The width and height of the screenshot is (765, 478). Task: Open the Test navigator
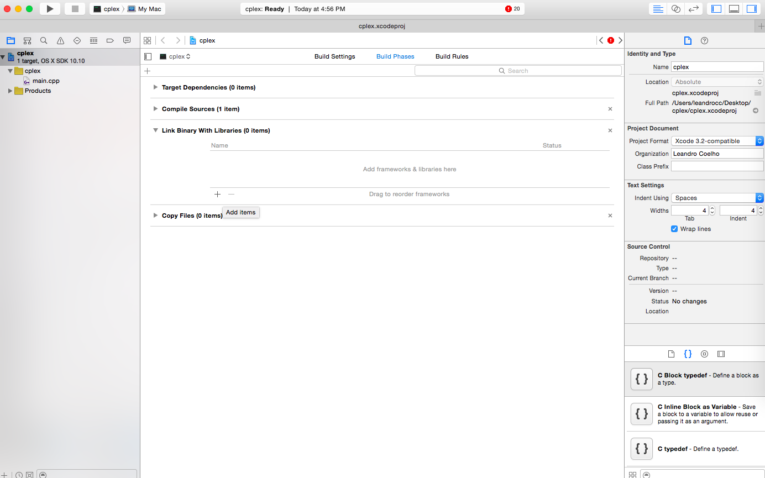tap(77, 40)
